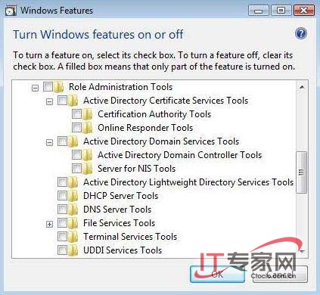Collapse Active Directory Certificate Services Tools node
Screen dimensions: 320x295
coord(50,101)
